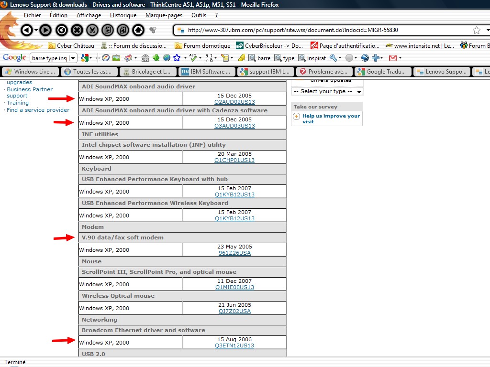Open the Forum domotique bookmark
490x367 pixels.
202,46
